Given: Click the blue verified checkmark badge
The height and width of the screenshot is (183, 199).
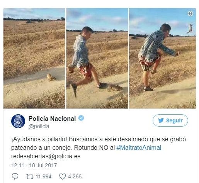Looking at the screenshot, I should (x=81, y=118).
